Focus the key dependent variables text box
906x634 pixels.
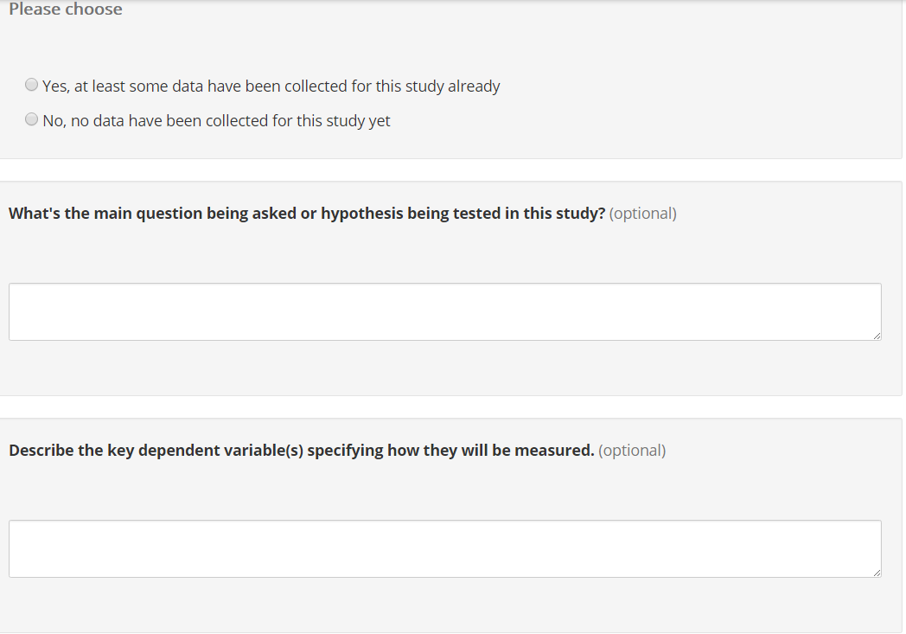[x=444, y=548]
